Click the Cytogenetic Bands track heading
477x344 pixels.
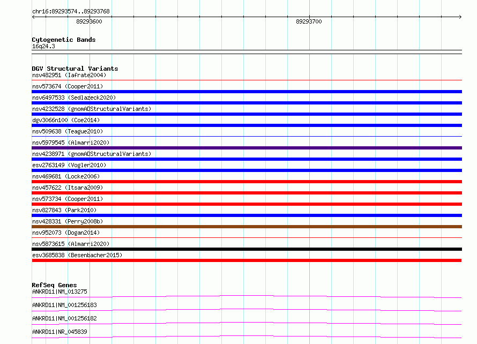pyautogui.click(x=64, y=40)
